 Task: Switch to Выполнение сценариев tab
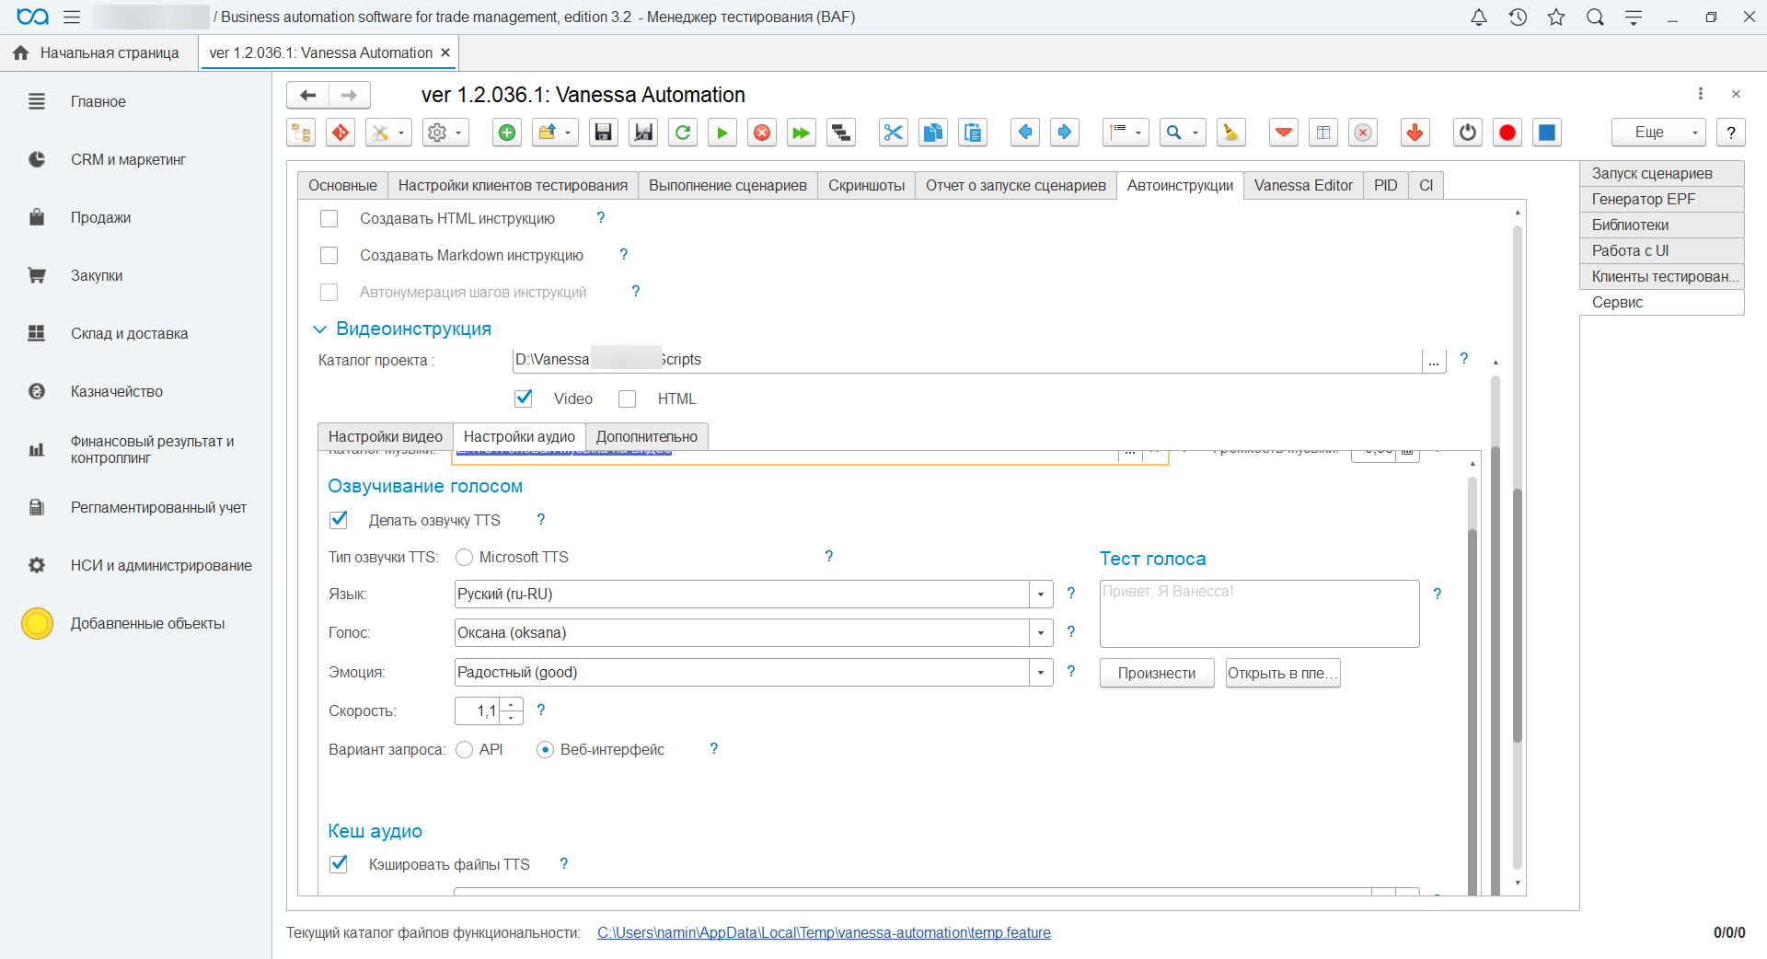click(728, 186)
